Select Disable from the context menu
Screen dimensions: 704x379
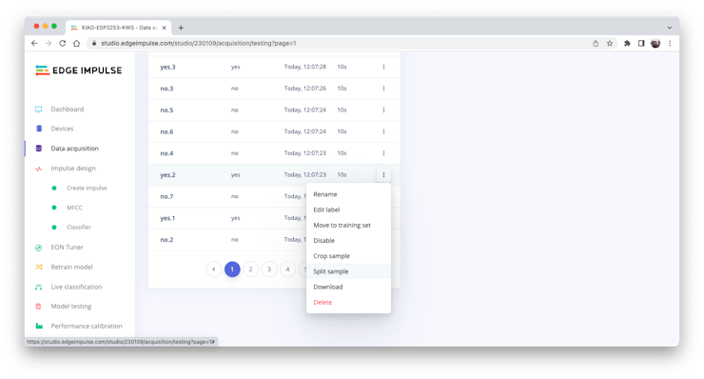click(x=323, y=241)
